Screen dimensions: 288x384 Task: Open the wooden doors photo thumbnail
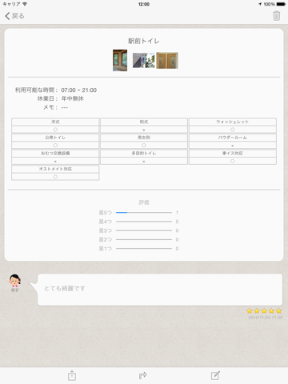coord(167,61)
